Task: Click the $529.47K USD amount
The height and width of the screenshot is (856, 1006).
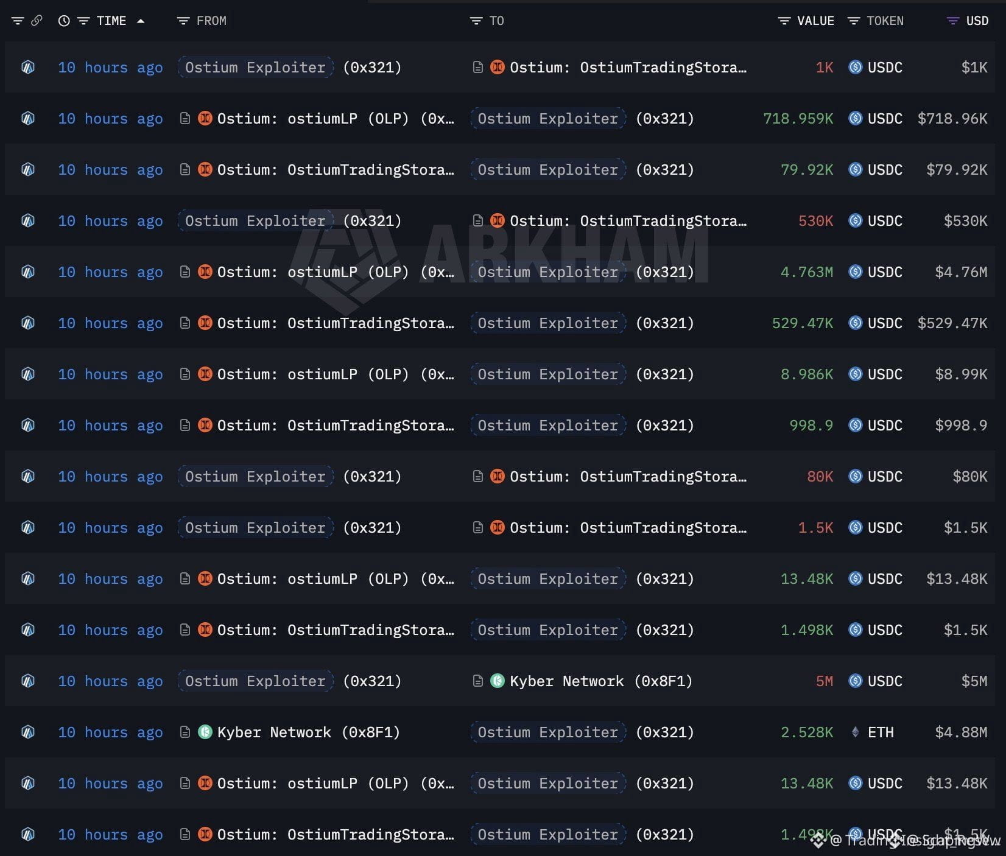Action: (x=952, y=323)
